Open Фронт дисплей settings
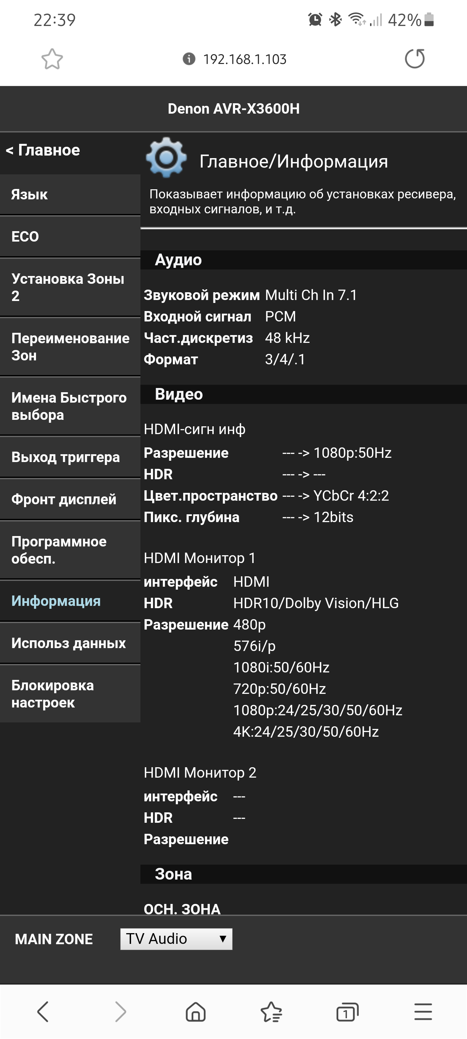Screen dimensions: 467x1039 pyautogui.click(x=70, y=499)
